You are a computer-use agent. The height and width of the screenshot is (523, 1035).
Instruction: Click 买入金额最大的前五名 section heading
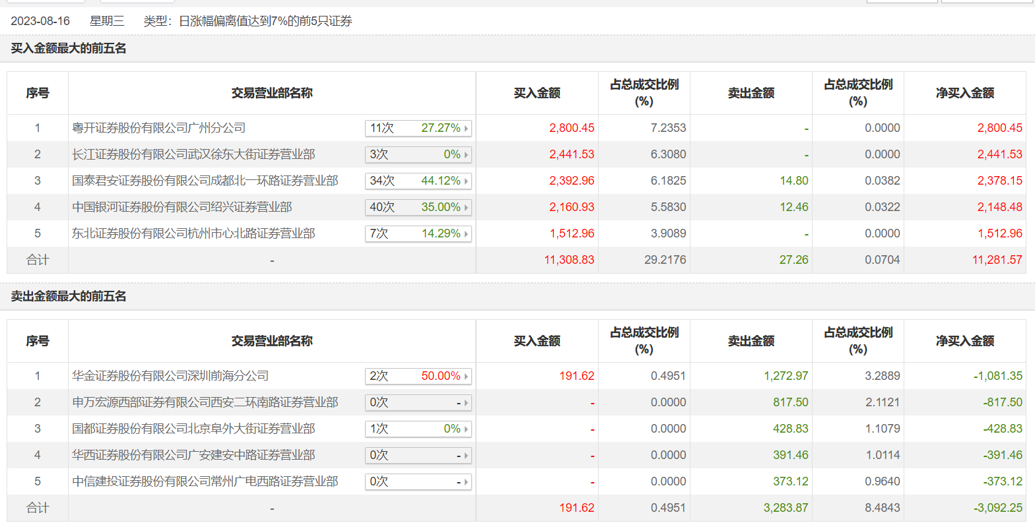point(69,48)
